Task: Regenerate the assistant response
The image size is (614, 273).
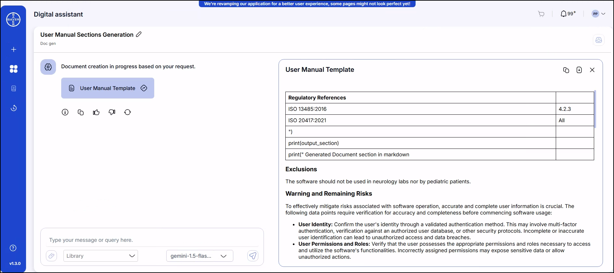Action: pyautogui.click(x=128, y=112)
